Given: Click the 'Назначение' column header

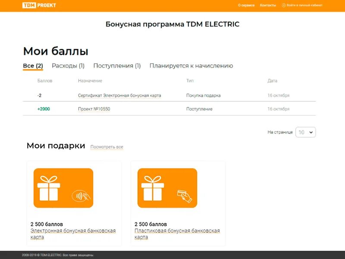Looking at the screenshot, I should (90, 81).
